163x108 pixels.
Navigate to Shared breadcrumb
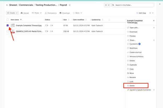[x=13, y=5]
